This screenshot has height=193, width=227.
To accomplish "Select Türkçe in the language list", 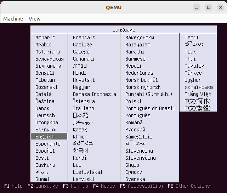I will pyautogui.click(x=193, y=73).
